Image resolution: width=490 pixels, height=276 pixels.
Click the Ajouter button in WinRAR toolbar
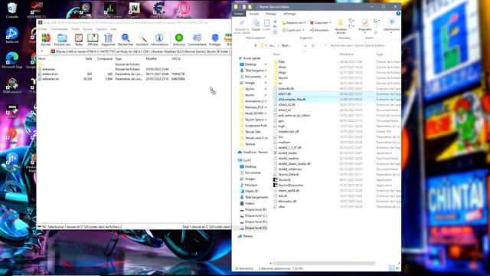pos(46,40)
